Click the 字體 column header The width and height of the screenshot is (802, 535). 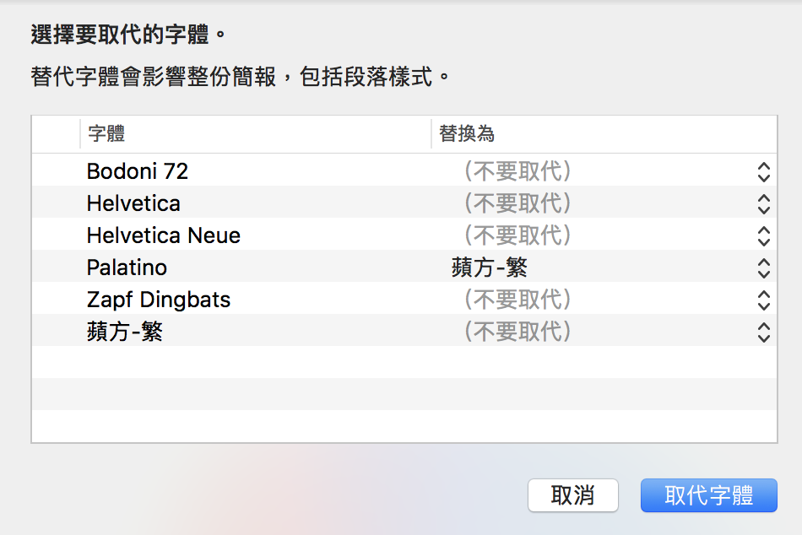(106, 134)
